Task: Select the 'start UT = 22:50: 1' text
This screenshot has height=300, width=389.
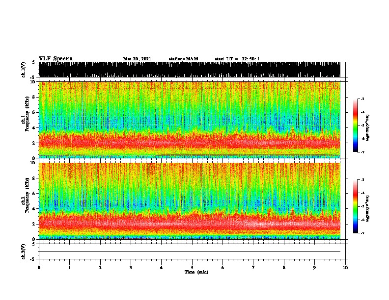Action: pos(237,59)
